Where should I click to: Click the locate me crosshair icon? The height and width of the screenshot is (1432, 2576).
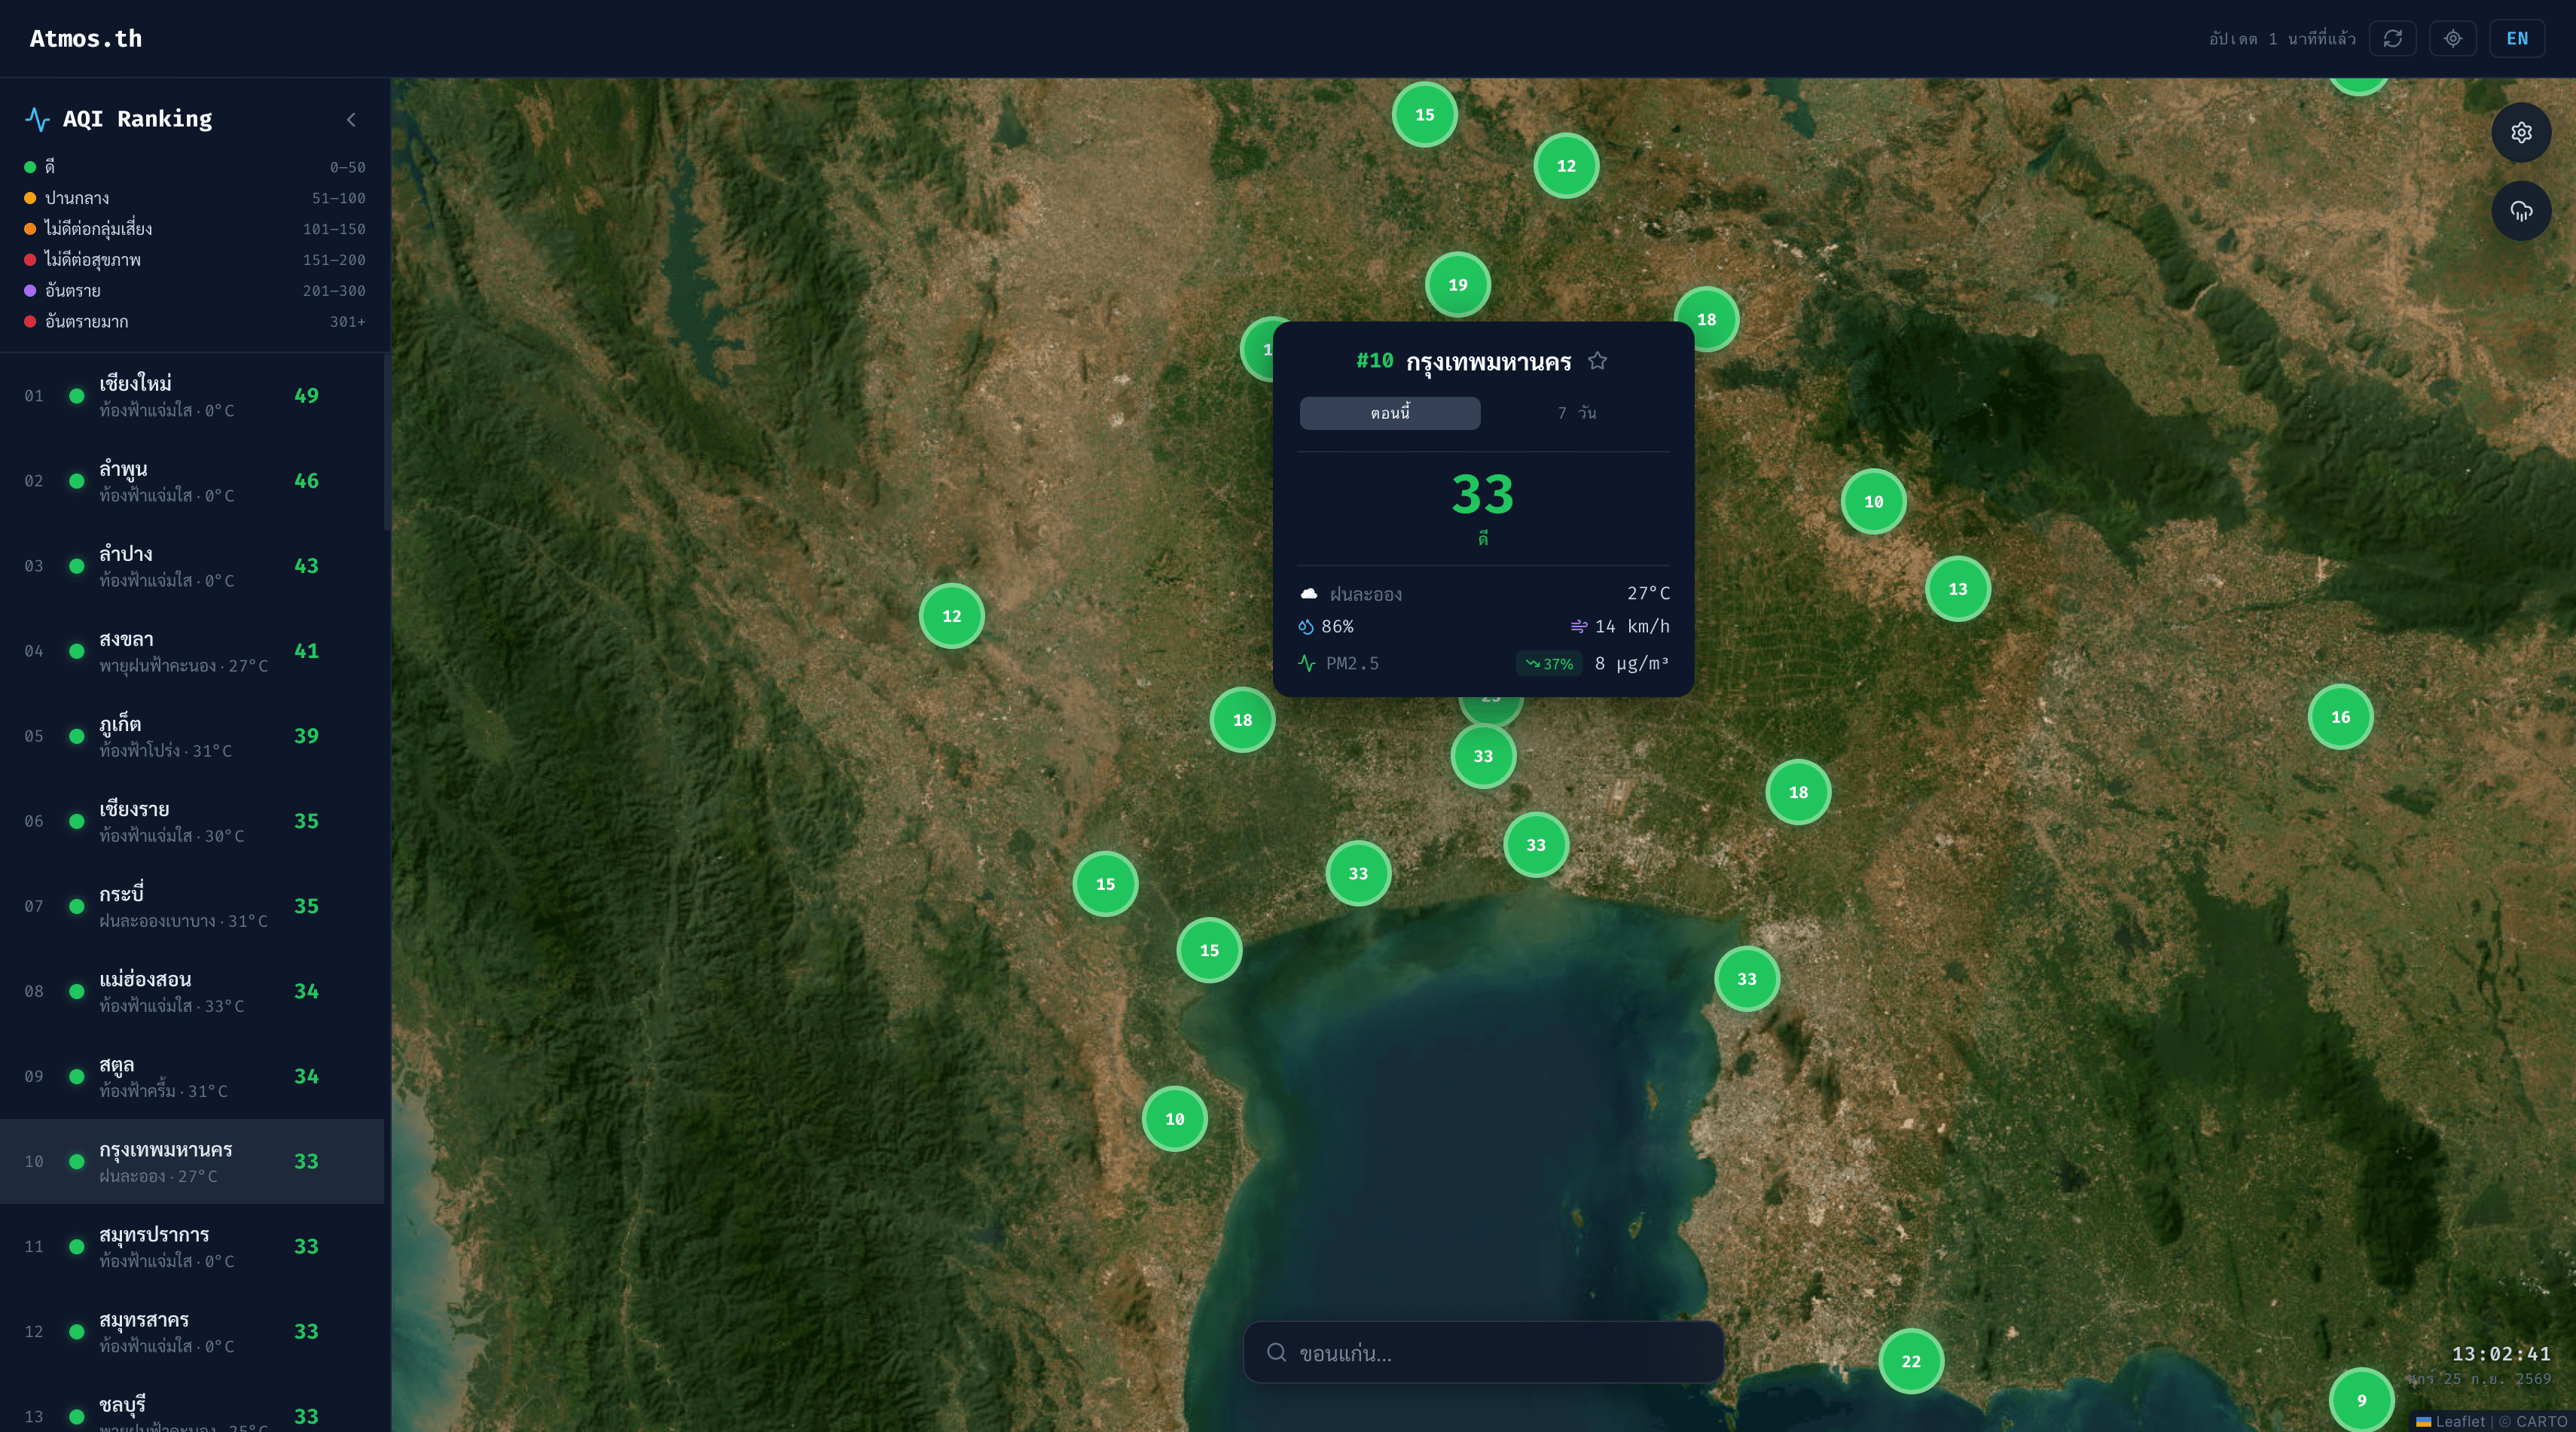point(2452,38)
